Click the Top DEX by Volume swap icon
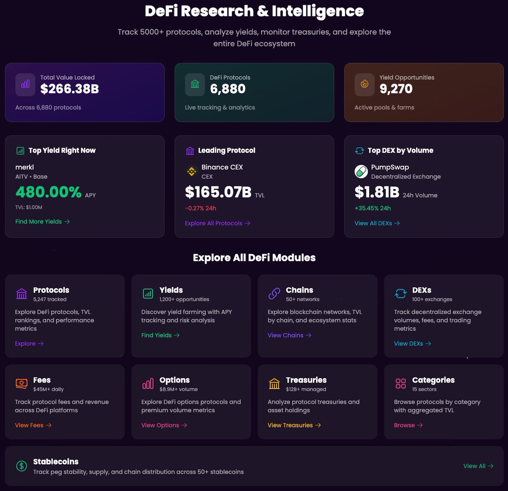Viewport: 508px width, 491px height. click(359, 151)
